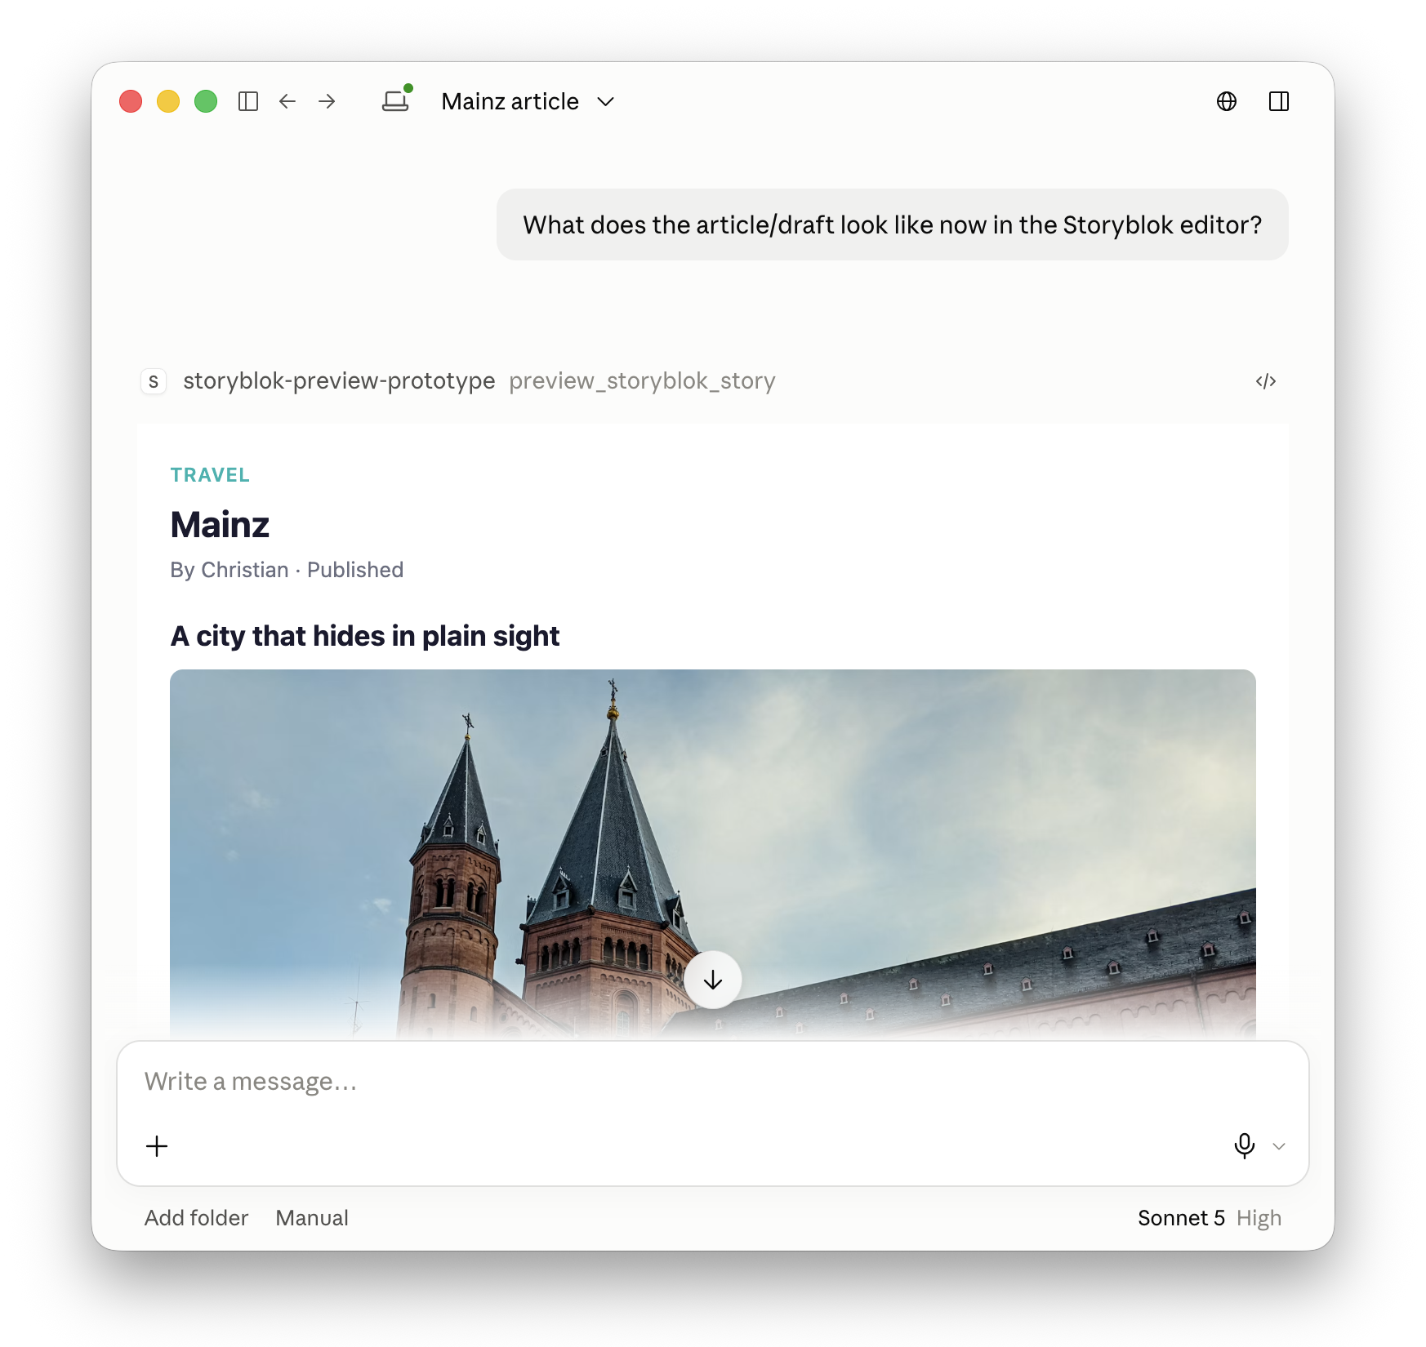Image resolution: width=1426 pixels, height=1347 pixels.
Task: Expand the chevron next to microphone
Action: [1279, 1146]
